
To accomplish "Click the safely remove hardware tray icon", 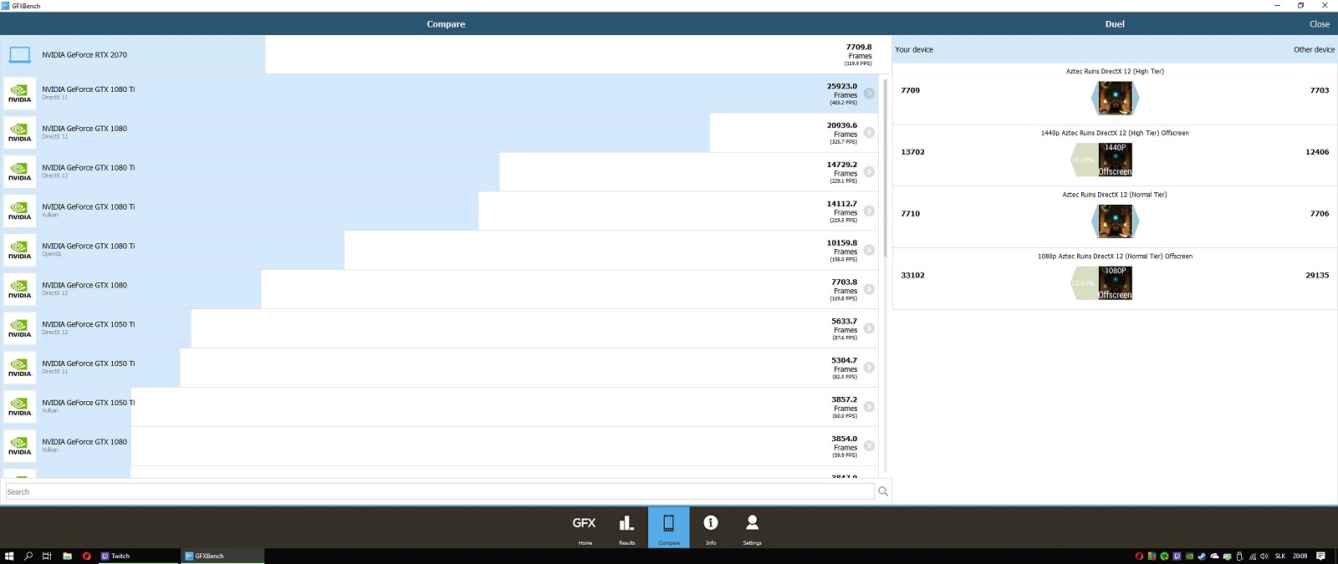I will click(1239, 556).
